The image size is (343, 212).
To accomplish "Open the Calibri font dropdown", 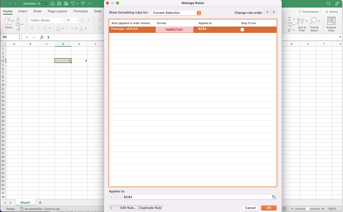I will (46, 20).
